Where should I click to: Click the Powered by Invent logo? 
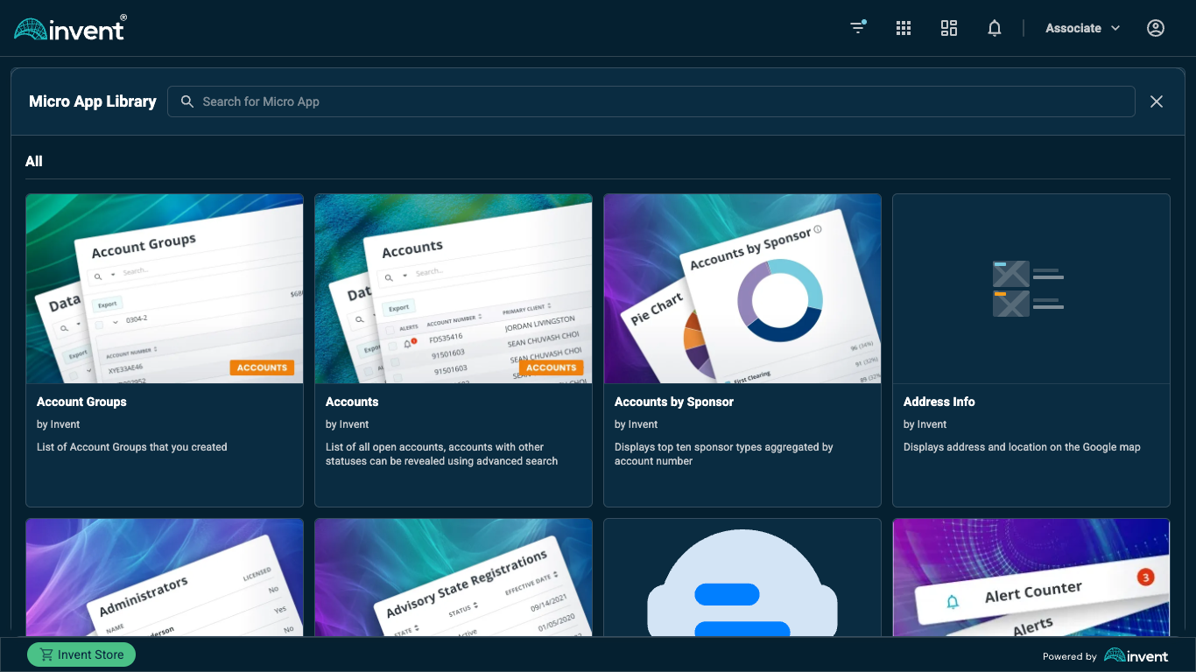(x=1136, y=655)
